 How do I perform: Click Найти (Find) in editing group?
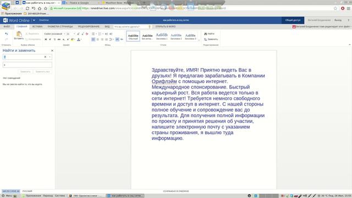tap(209, 34)
